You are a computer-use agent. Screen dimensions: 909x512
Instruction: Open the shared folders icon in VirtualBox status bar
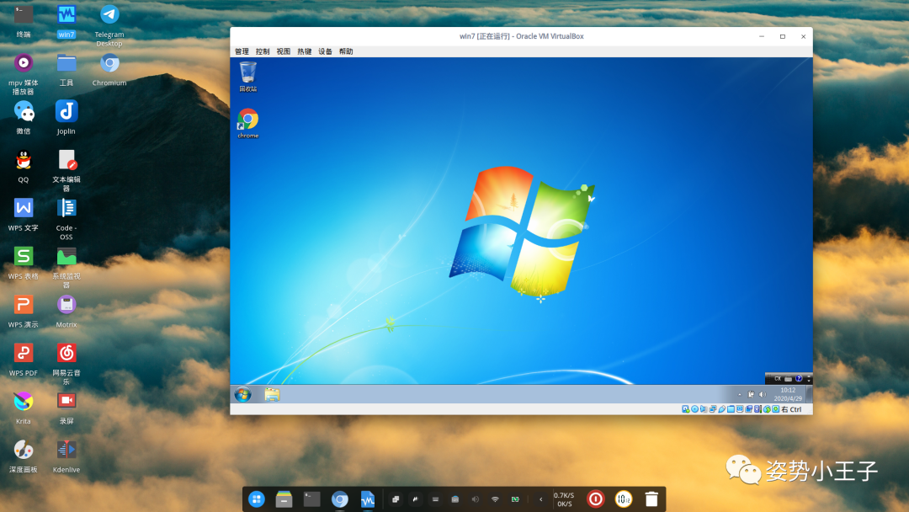(x=731, y=408)
